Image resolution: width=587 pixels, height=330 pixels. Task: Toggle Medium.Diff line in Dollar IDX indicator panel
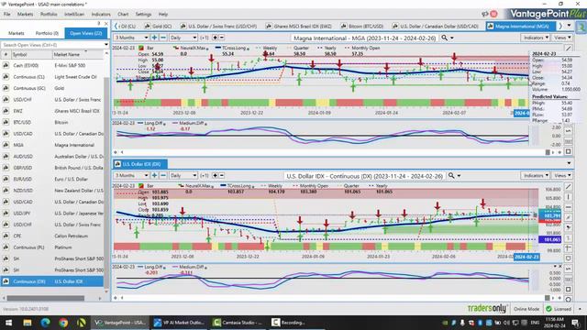click(x=190, y=267)
